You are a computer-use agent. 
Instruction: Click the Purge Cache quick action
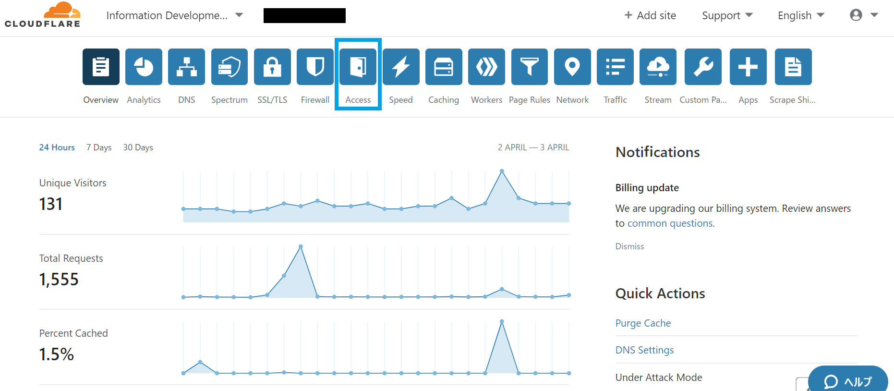643,323
